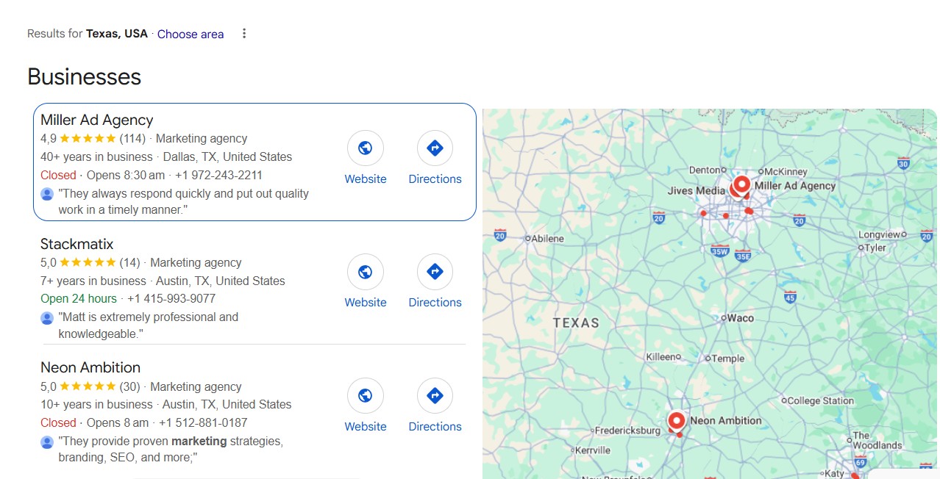
Task: Click phone number +1 972-243-2211
Action: (x=218, y=175)
